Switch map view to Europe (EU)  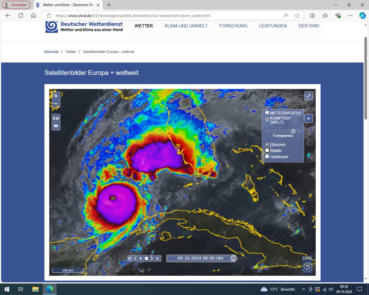[x=56, y=118]
